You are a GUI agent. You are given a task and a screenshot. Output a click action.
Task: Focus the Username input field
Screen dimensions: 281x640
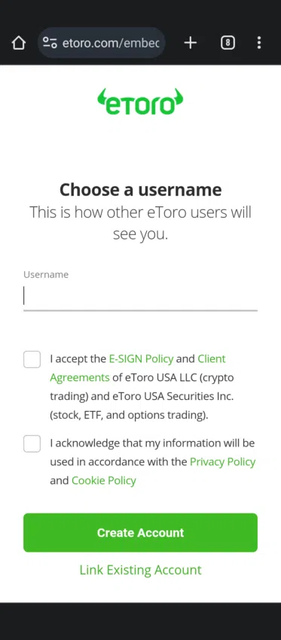(x=140, y=296)
